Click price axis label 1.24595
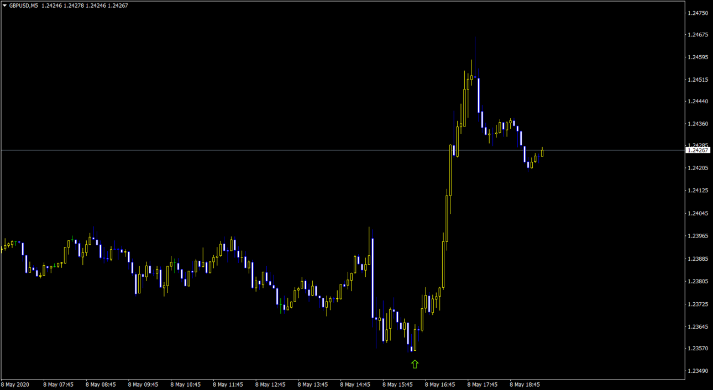713x390 pixels. (697, 57)
